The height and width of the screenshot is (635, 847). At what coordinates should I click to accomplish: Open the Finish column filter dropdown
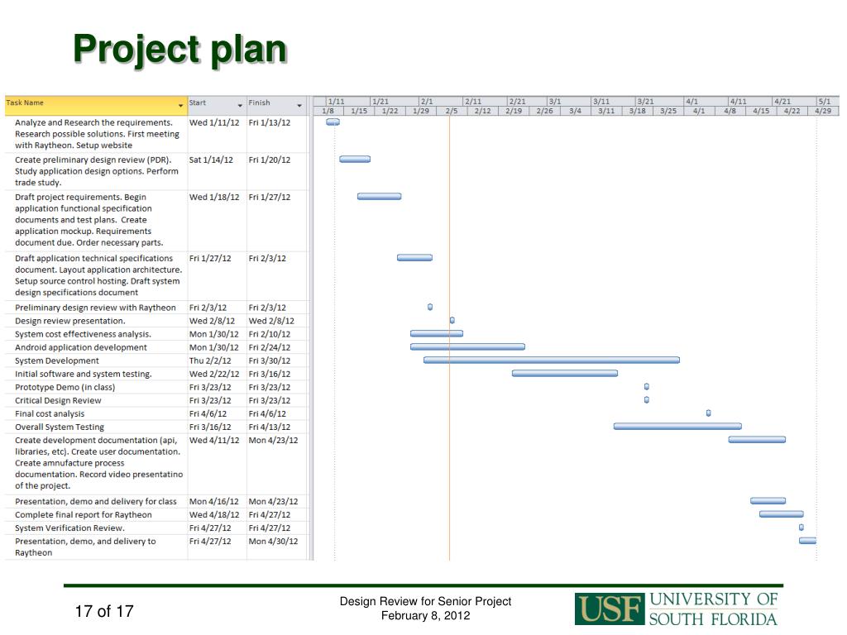[x=299, y=105]
